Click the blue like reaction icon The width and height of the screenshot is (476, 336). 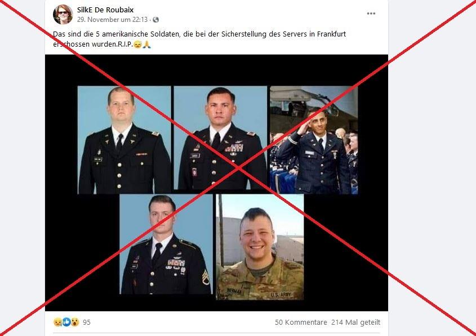pos(66,322)
